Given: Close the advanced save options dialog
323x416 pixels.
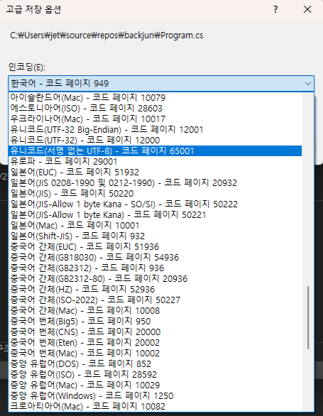Looking at the screenshot, I should [x=307, y=9].
